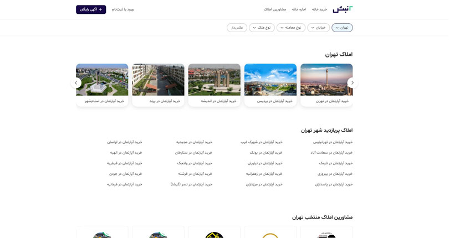This screenshot has height=238, width=449.
Task: Click the خرید آپارتمان در فرمانیه link
Action: coord(125,184)
